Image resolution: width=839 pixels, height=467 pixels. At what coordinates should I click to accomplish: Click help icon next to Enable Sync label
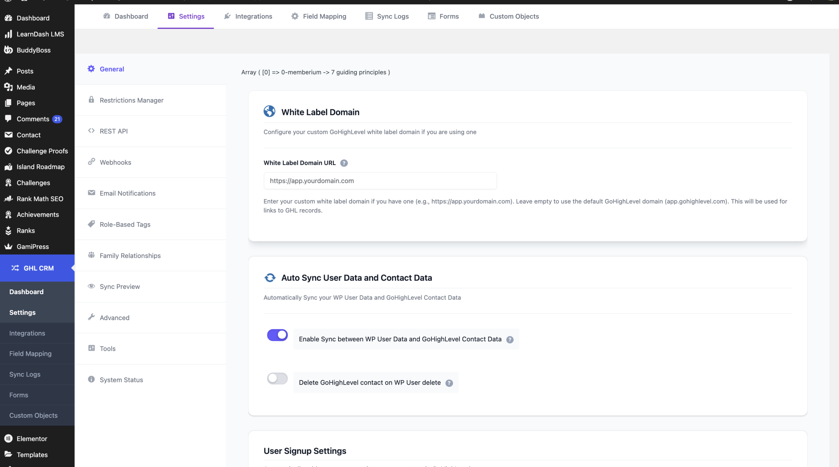click(x=510, y=340)
